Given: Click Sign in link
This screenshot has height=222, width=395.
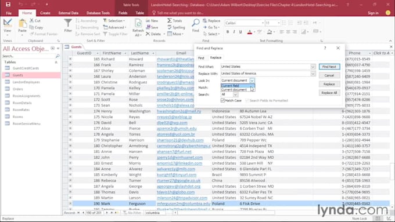Looking at the screenshot, I should (373, 13).
